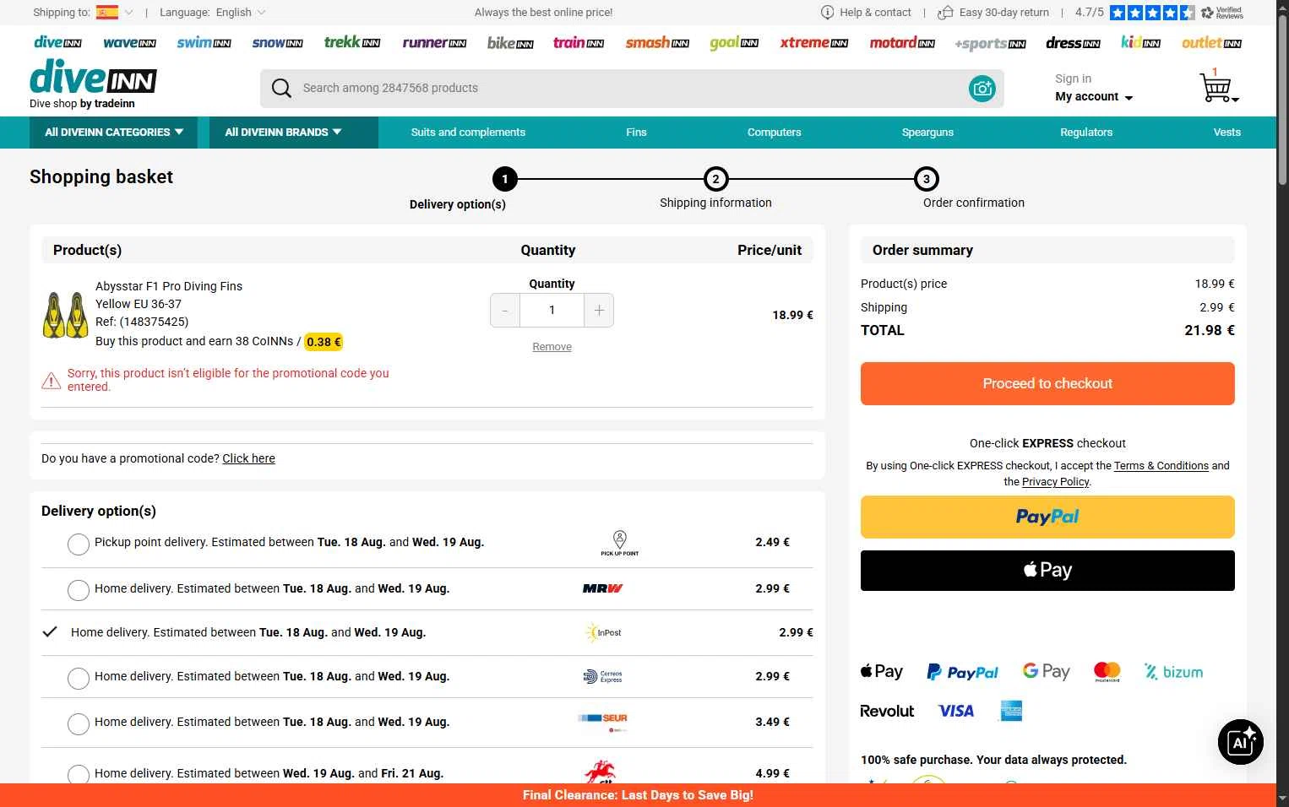Viewport: 1289px width, 807px height.
Task: Open the waveINN store logo
Action: (129, 42)
